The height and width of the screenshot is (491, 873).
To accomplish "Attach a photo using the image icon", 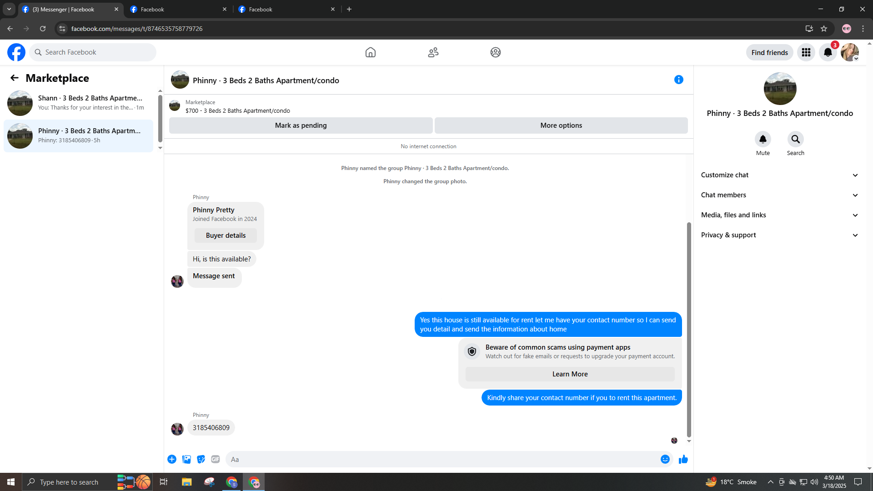I will (186, 459).
